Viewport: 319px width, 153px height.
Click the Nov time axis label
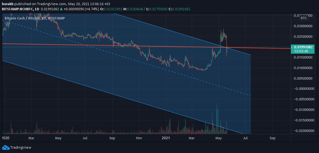click(139, 138)
